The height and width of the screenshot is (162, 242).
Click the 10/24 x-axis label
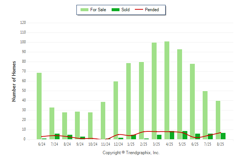click(x=93, y=144)
